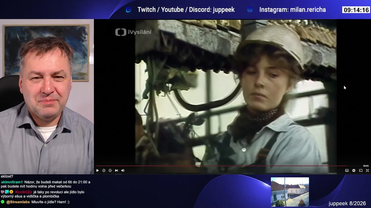Click the "juppeek 8/2026" label
The width and height of the screenshot is (371, 208).
[347, 204]
